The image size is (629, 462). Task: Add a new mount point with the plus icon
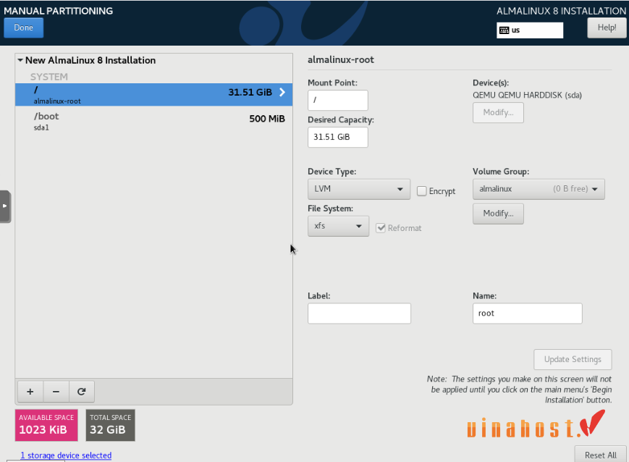30,391
